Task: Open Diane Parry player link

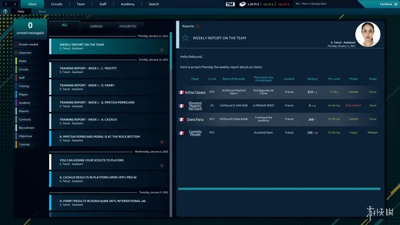Action: coord(195,119)
